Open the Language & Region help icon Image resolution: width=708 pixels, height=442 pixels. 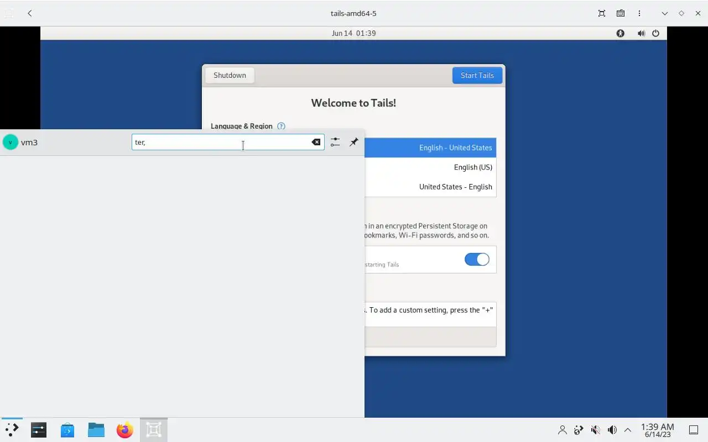(281, 126)
